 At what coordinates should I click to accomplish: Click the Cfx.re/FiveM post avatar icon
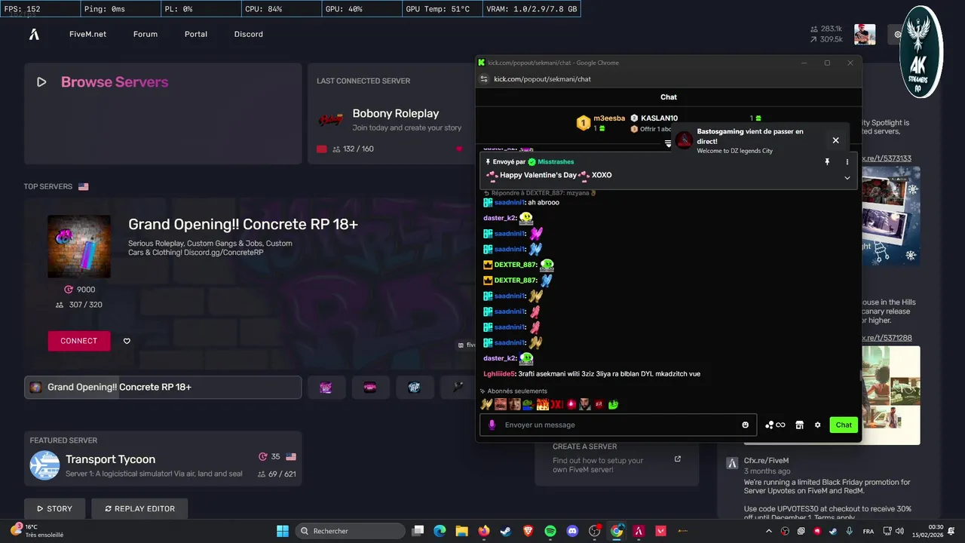(731, 464)
